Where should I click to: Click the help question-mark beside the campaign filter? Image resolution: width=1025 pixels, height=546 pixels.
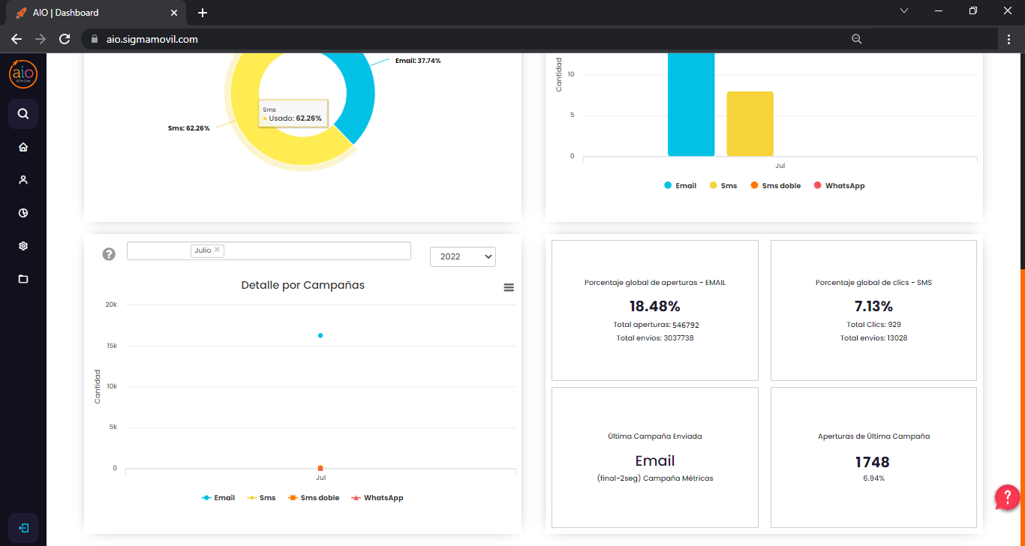point(109,253)
